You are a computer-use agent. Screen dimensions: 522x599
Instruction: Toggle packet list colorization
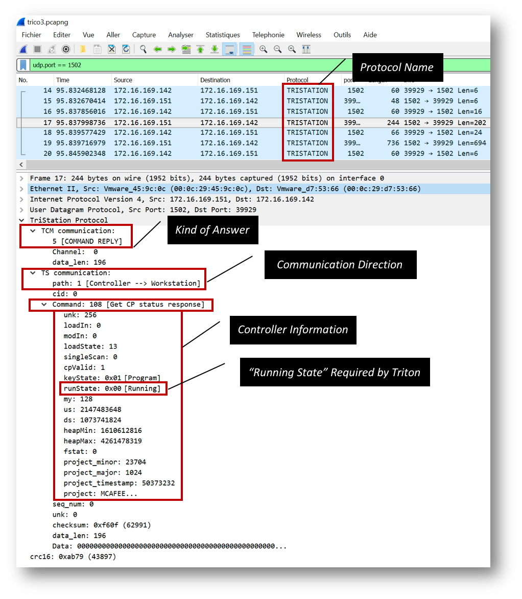coord(247,49)
